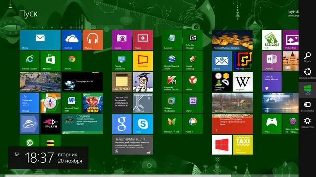Open the Магазин store tile
Viewport: 316px width, 177px height.
click(50, 61)
